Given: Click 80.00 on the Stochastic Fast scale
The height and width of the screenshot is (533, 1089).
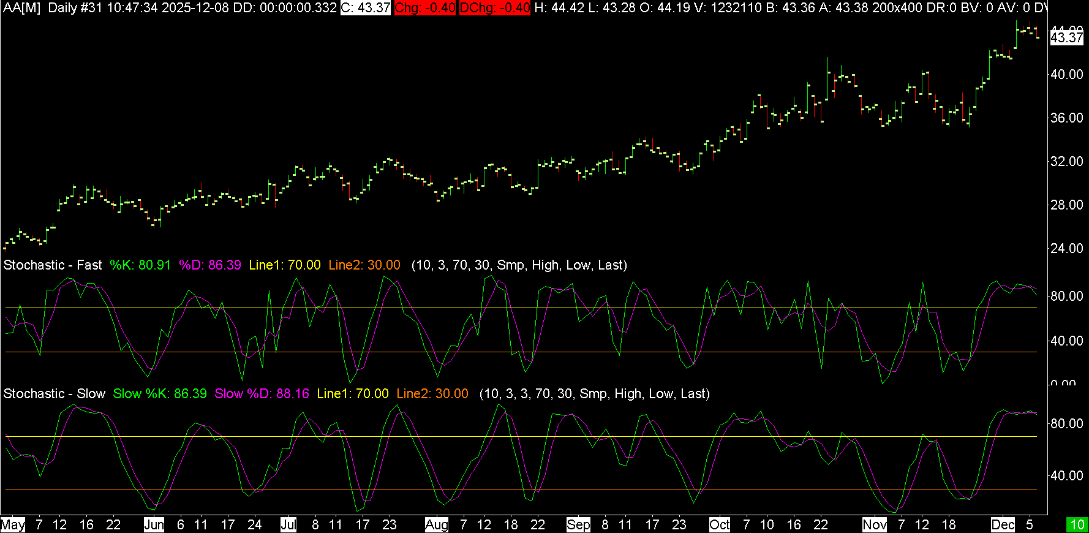Looking at the screenshot, I should pyautogui.click(x=1067, y=296).
